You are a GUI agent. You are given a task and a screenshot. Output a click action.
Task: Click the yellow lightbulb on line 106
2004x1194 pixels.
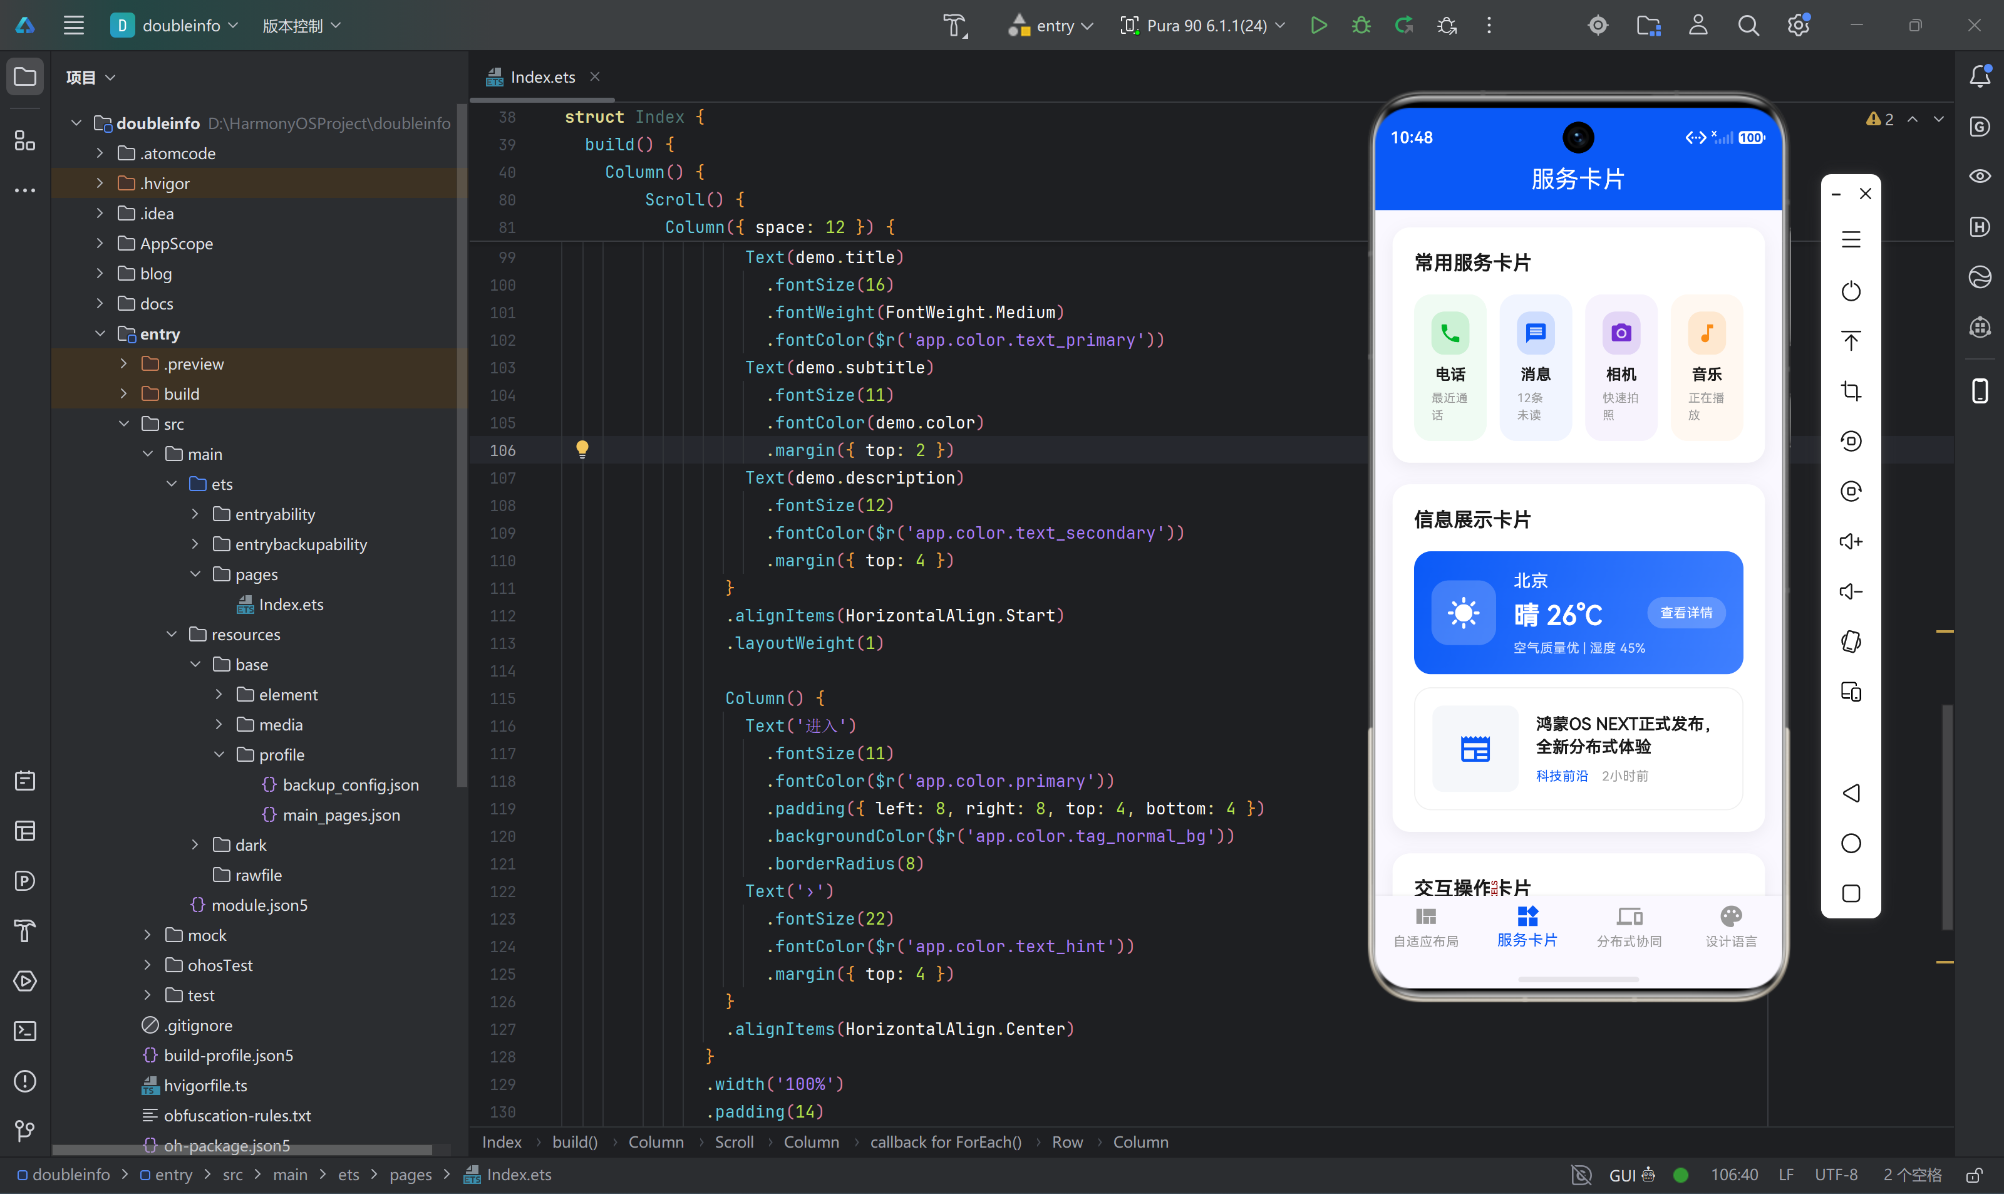[x=582, y=449]
